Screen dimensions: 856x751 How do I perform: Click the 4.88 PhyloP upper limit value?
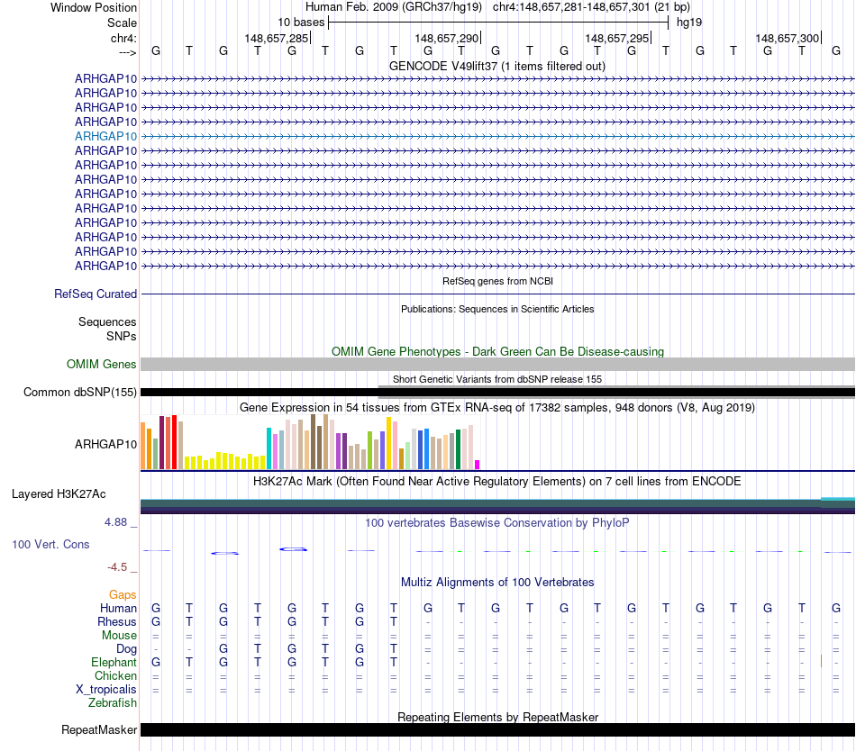coord(115,522)
